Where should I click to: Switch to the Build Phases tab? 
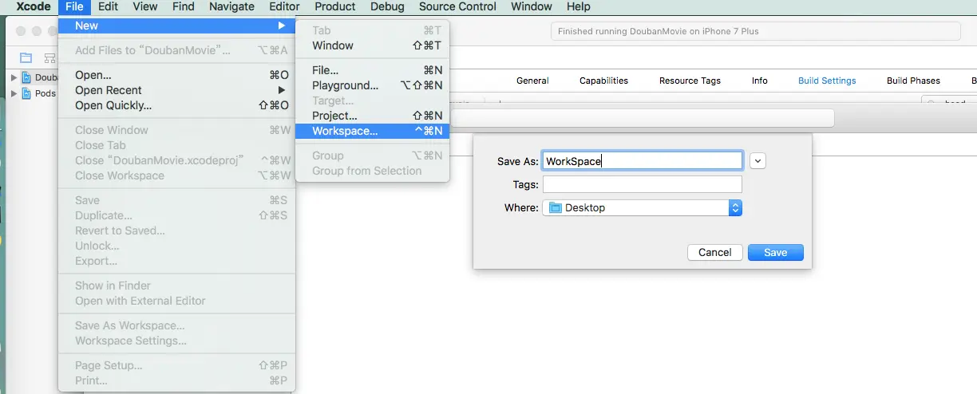pyautogui.click(x=913, y=81)
